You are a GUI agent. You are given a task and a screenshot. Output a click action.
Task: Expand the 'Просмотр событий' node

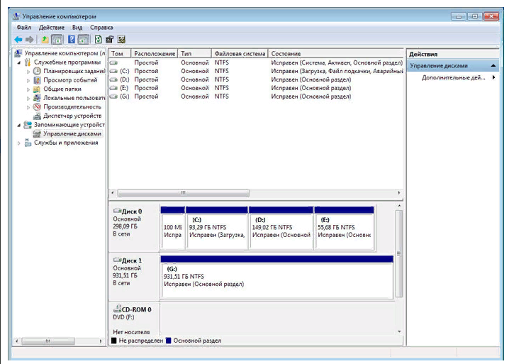[28, 80]
